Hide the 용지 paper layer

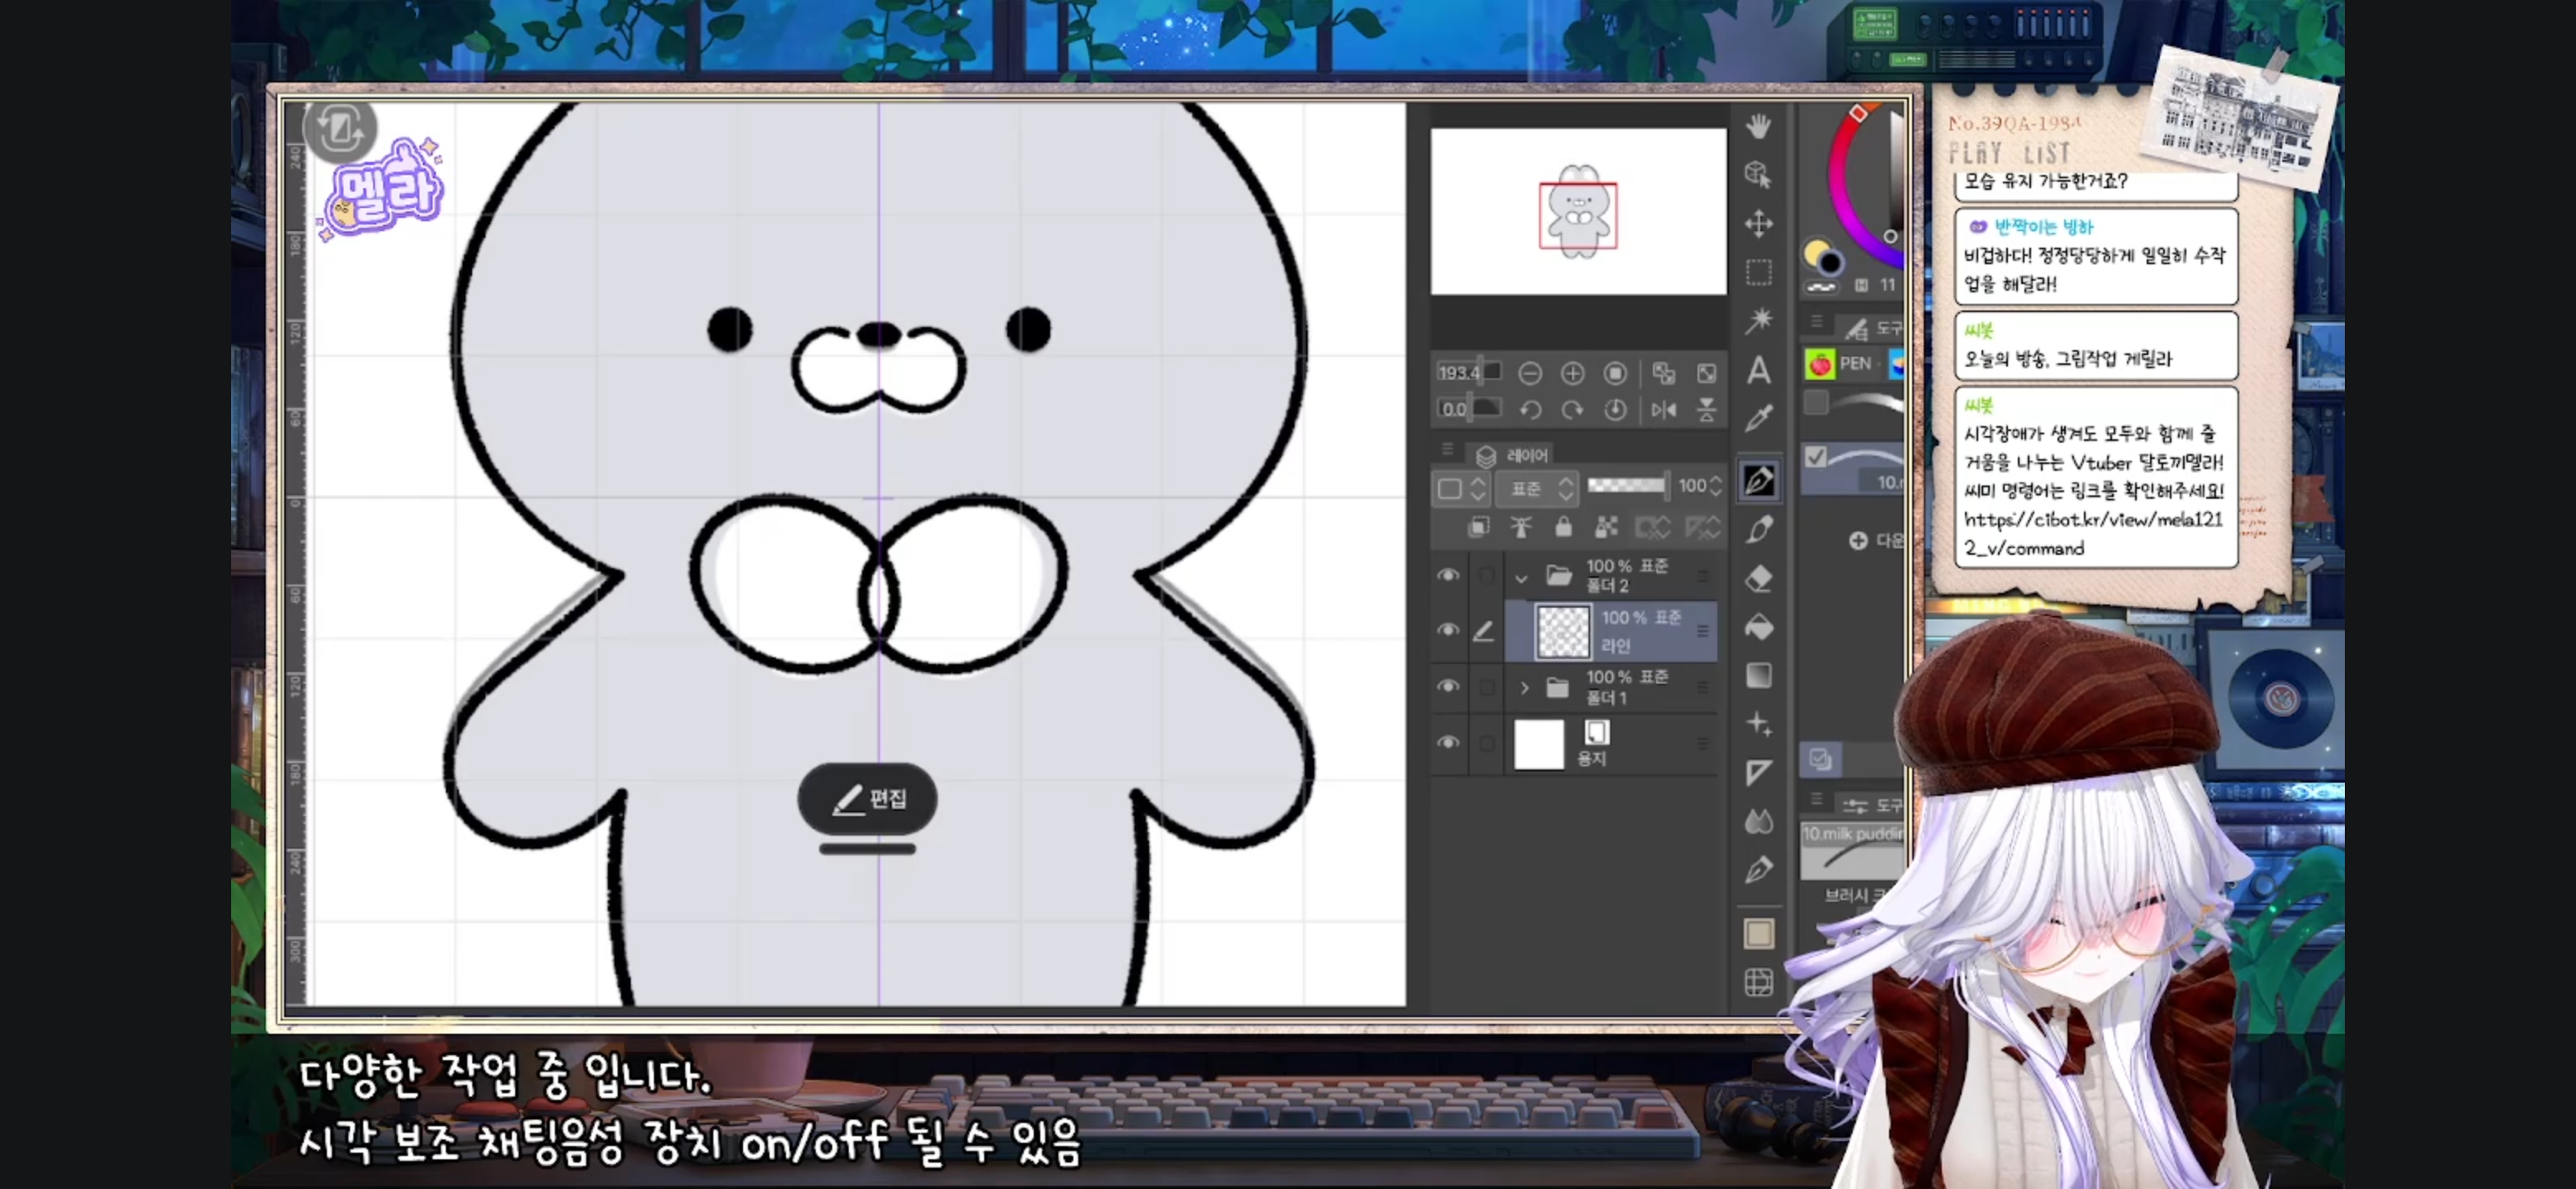click(1448, 742)
